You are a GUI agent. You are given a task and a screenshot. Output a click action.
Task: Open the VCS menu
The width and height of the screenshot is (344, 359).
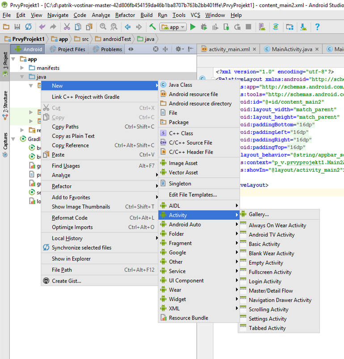195,15
